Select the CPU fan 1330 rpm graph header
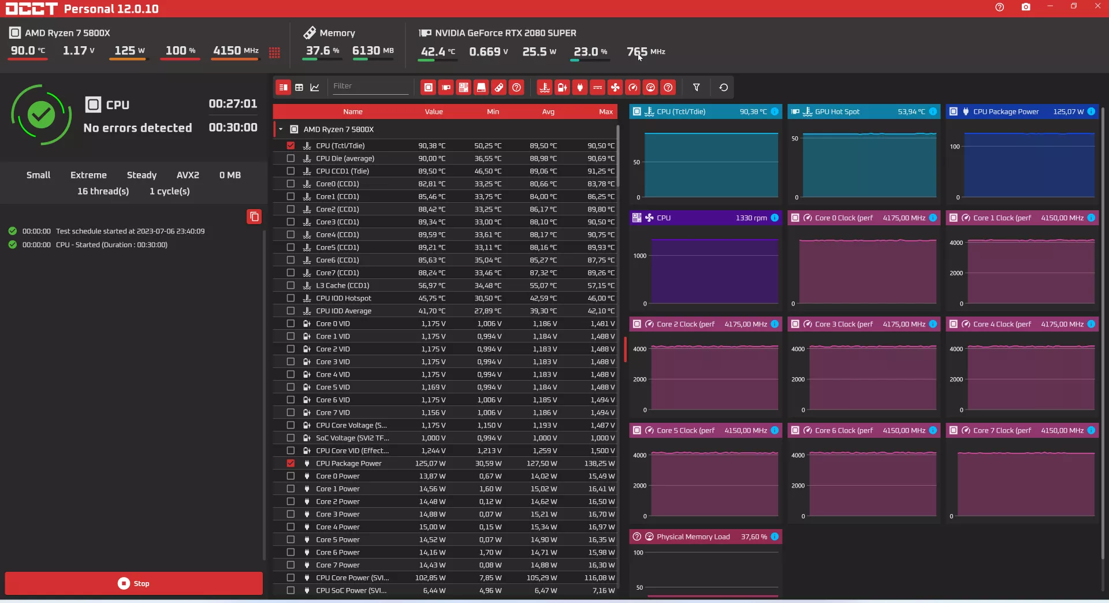 (706, 218)
